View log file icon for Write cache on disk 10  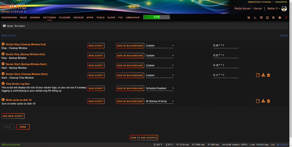coord(258,101)
